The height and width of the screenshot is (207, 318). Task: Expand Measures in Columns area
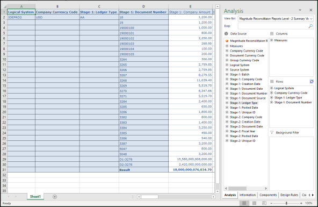click(272, 40)
